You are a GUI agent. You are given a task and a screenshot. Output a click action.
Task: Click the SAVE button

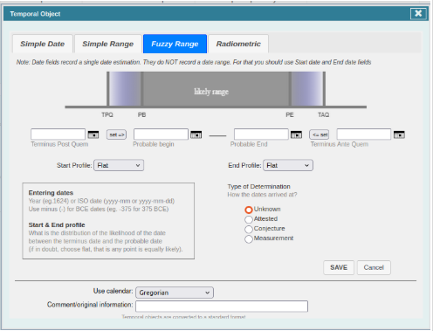pos(339,267)
